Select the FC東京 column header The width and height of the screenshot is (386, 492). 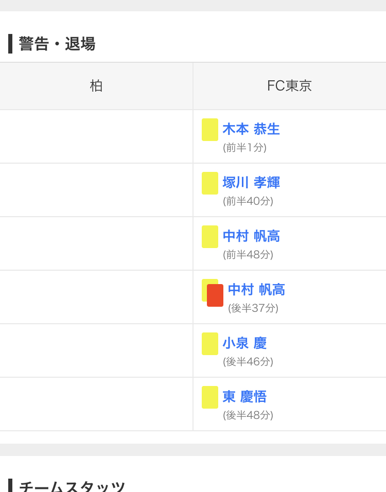(289, 86)
